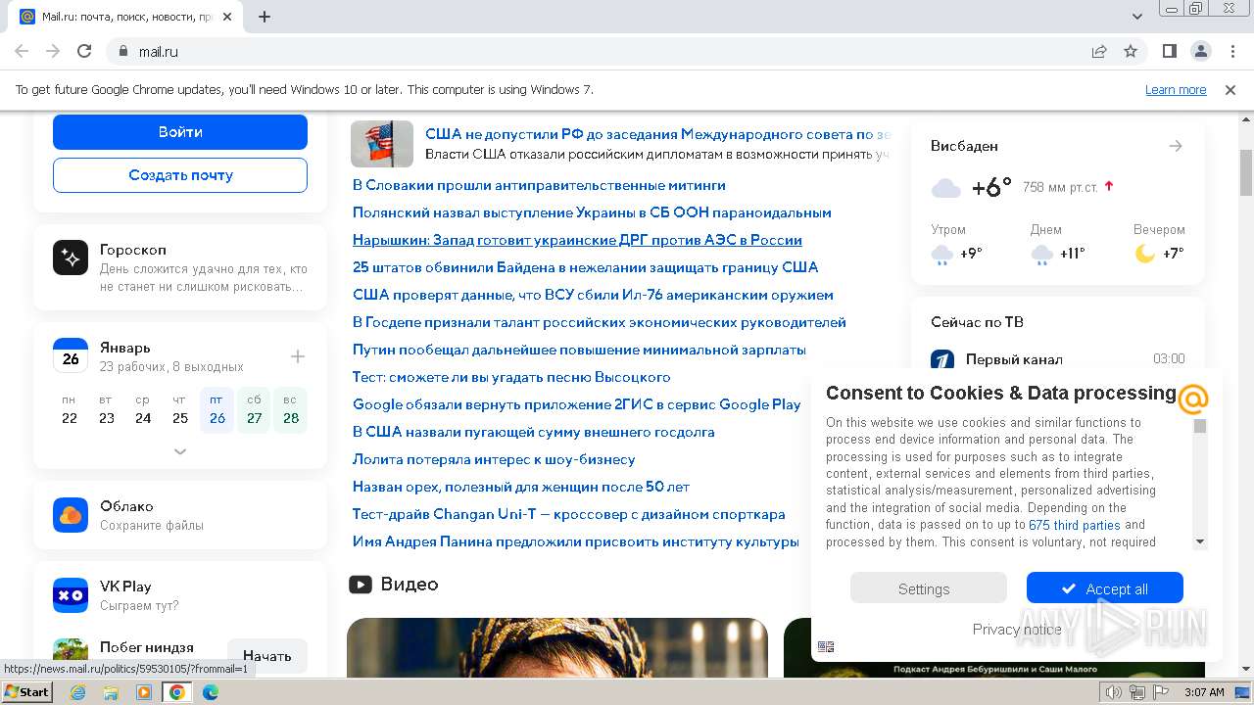Open the calendar icon showing 26
The width and height of the screenshot is (1254, 705).
pyautogui.click(x=71, y=355)
